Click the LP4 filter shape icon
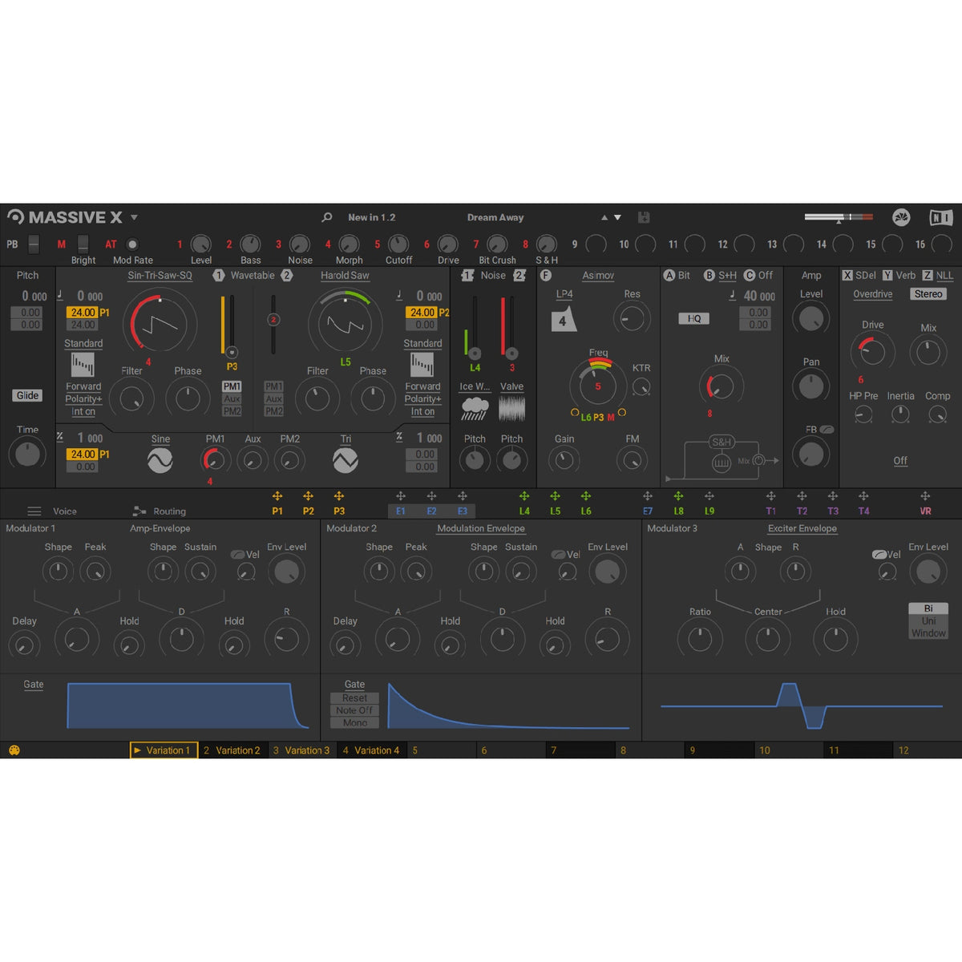The height and width of the screenshot is (962, 962). tap(564, 318)
